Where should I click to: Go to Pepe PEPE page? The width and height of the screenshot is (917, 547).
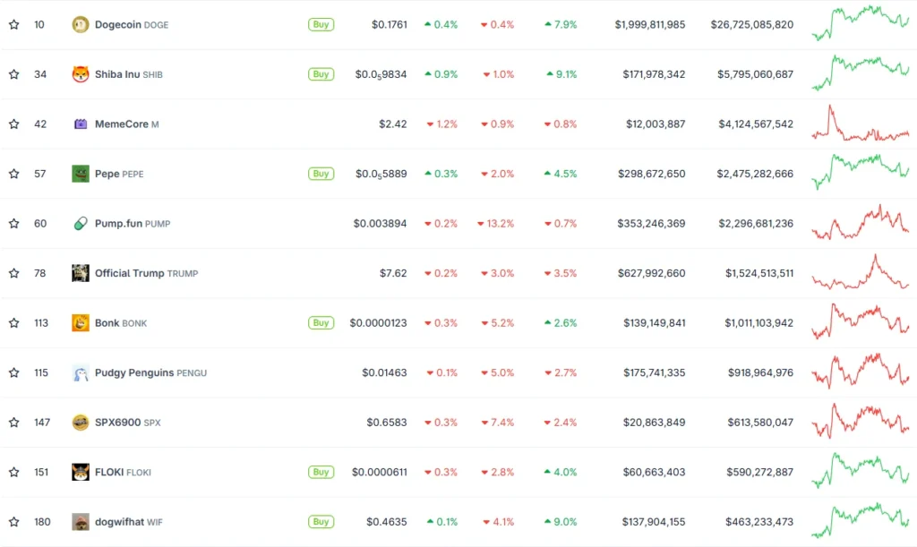[x=119, y=174]
